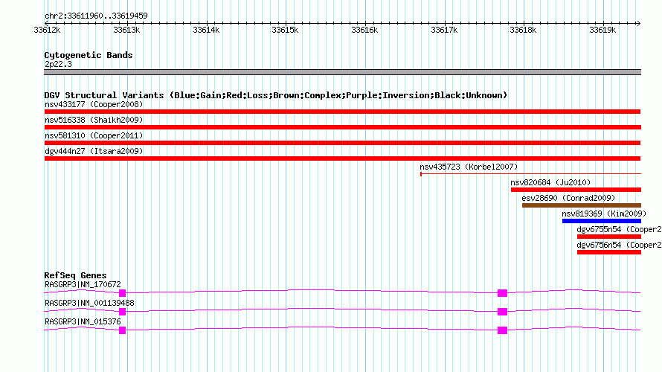The width and height of the screenshot is (662, 372).
Task: Select the thin red line under nsv435723
Action: point(530,173)
